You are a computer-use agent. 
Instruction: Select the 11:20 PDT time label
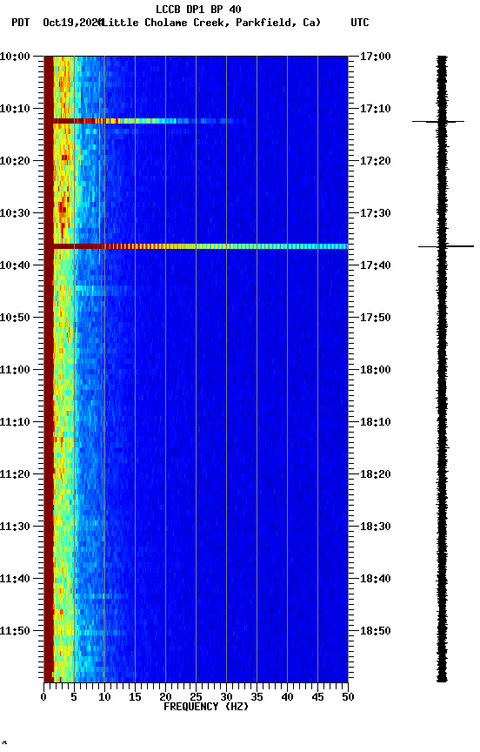(15, 475)
